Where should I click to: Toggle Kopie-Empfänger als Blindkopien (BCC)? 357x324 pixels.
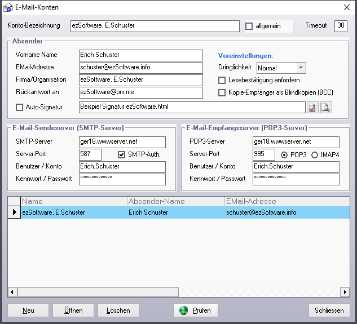click(222, 92)
